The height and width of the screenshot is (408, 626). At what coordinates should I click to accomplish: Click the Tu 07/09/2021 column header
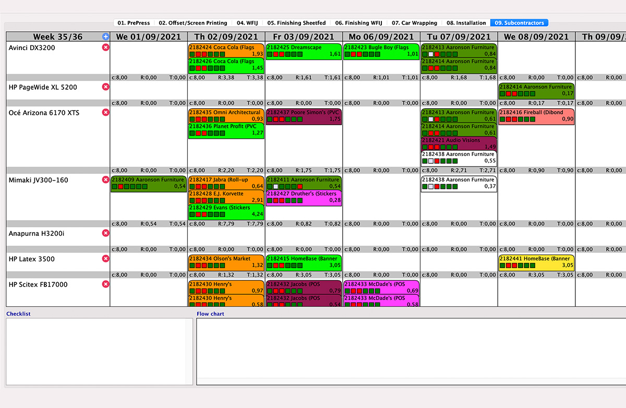[459, 37]
